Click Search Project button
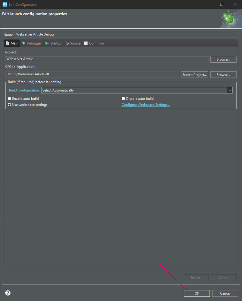 195,75
